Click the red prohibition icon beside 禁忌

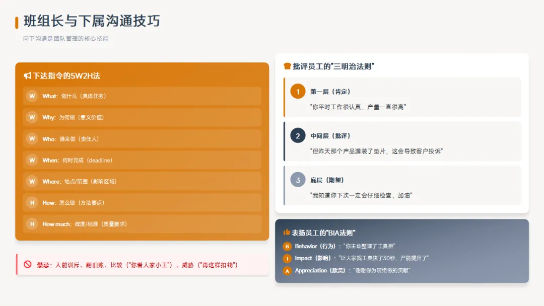tap(28, 264)
